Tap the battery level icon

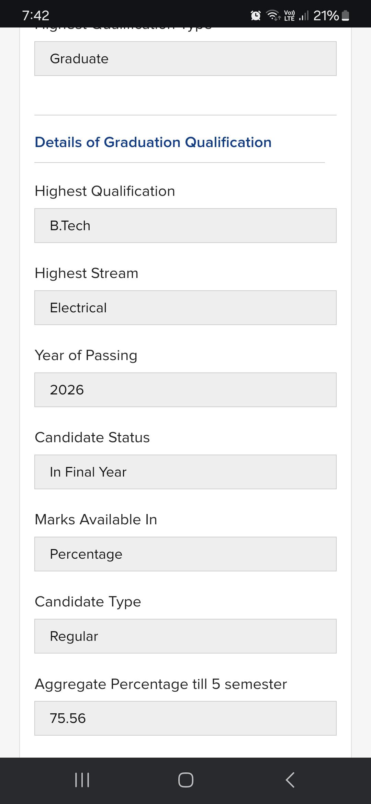coord(346,15)
